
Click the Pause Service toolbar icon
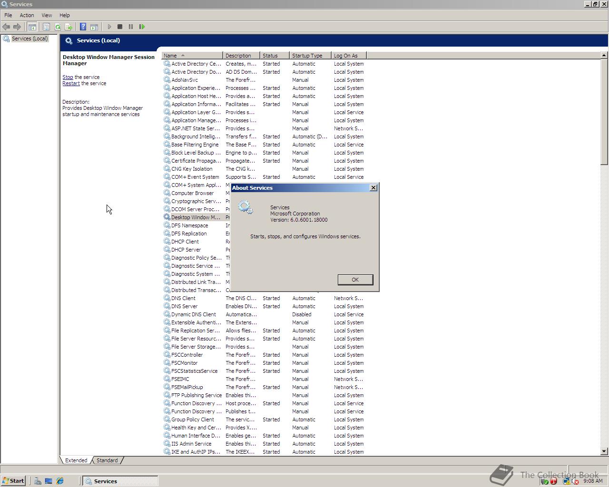point(131,27)
